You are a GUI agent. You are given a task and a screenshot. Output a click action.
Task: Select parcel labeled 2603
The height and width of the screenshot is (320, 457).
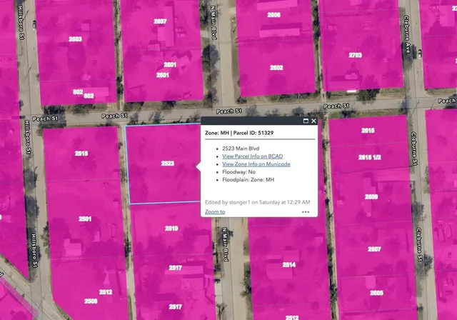[75, 39]
